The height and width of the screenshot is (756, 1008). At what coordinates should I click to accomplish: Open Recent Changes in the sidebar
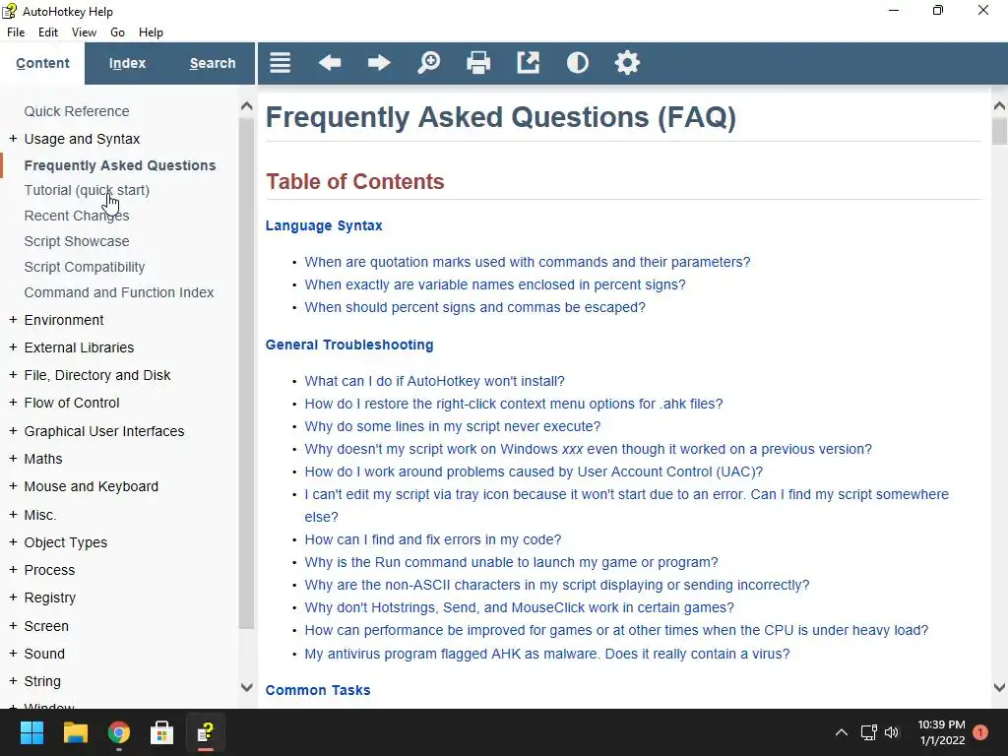click(x=77, y=216)
